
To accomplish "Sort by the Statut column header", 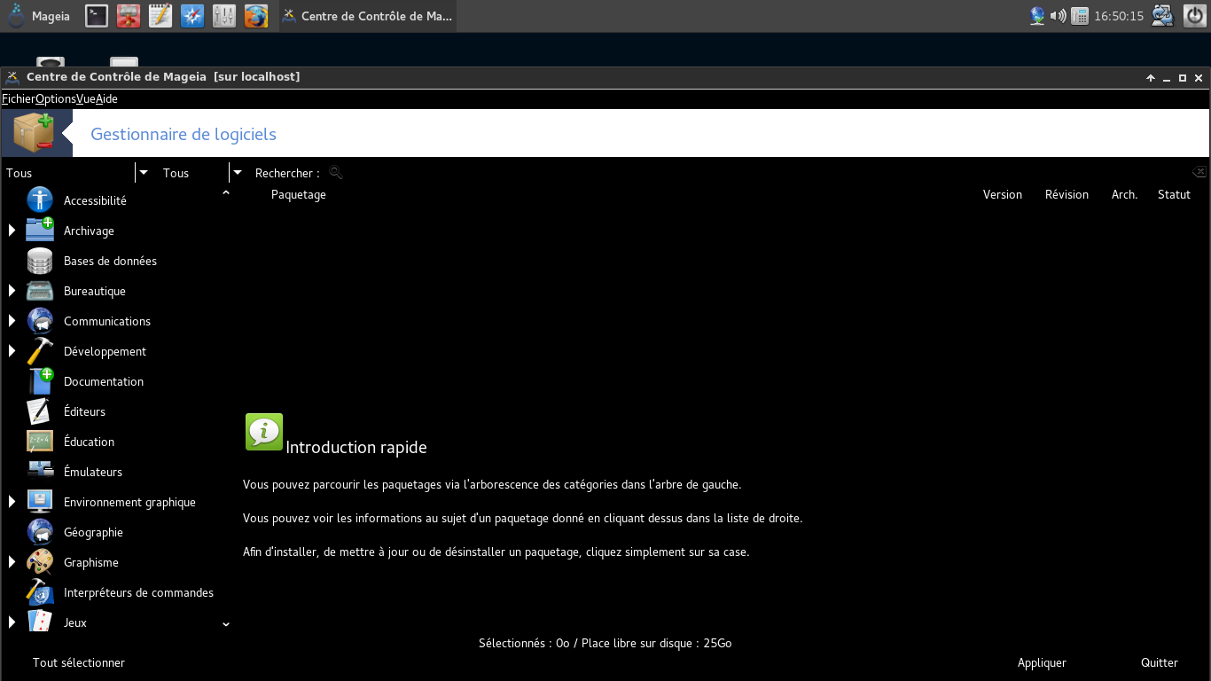I will coord(1174,194).
